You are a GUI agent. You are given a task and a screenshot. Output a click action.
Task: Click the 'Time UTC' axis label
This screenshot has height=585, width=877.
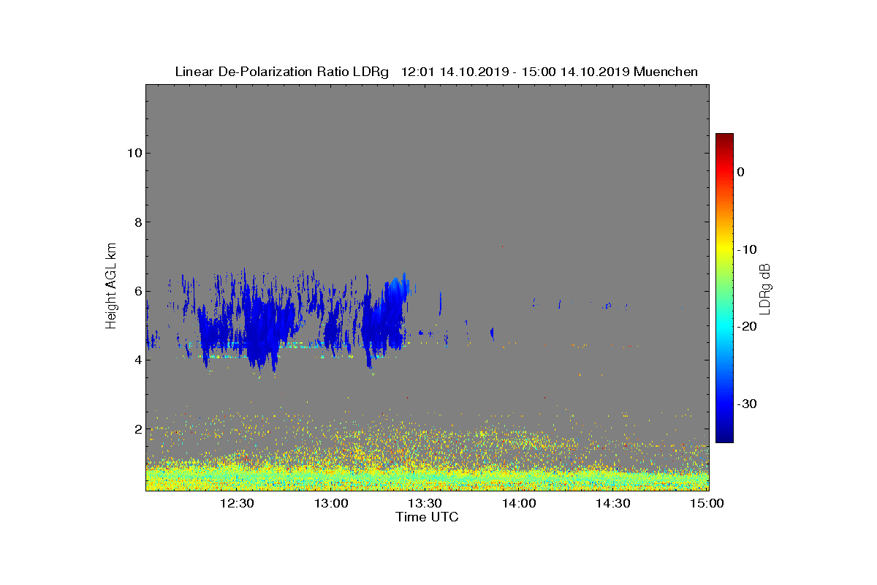click(428, 517)
